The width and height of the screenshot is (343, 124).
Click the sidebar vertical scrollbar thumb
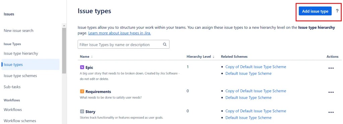point(64,50)
